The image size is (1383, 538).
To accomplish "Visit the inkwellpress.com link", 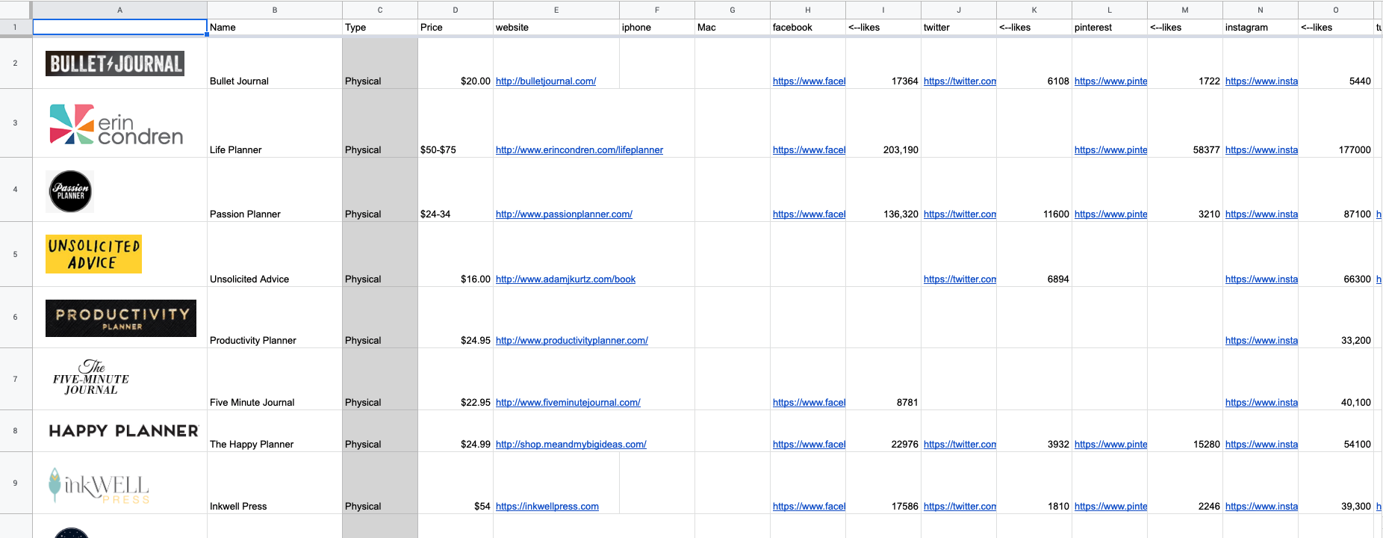I will tap(547, 507).
